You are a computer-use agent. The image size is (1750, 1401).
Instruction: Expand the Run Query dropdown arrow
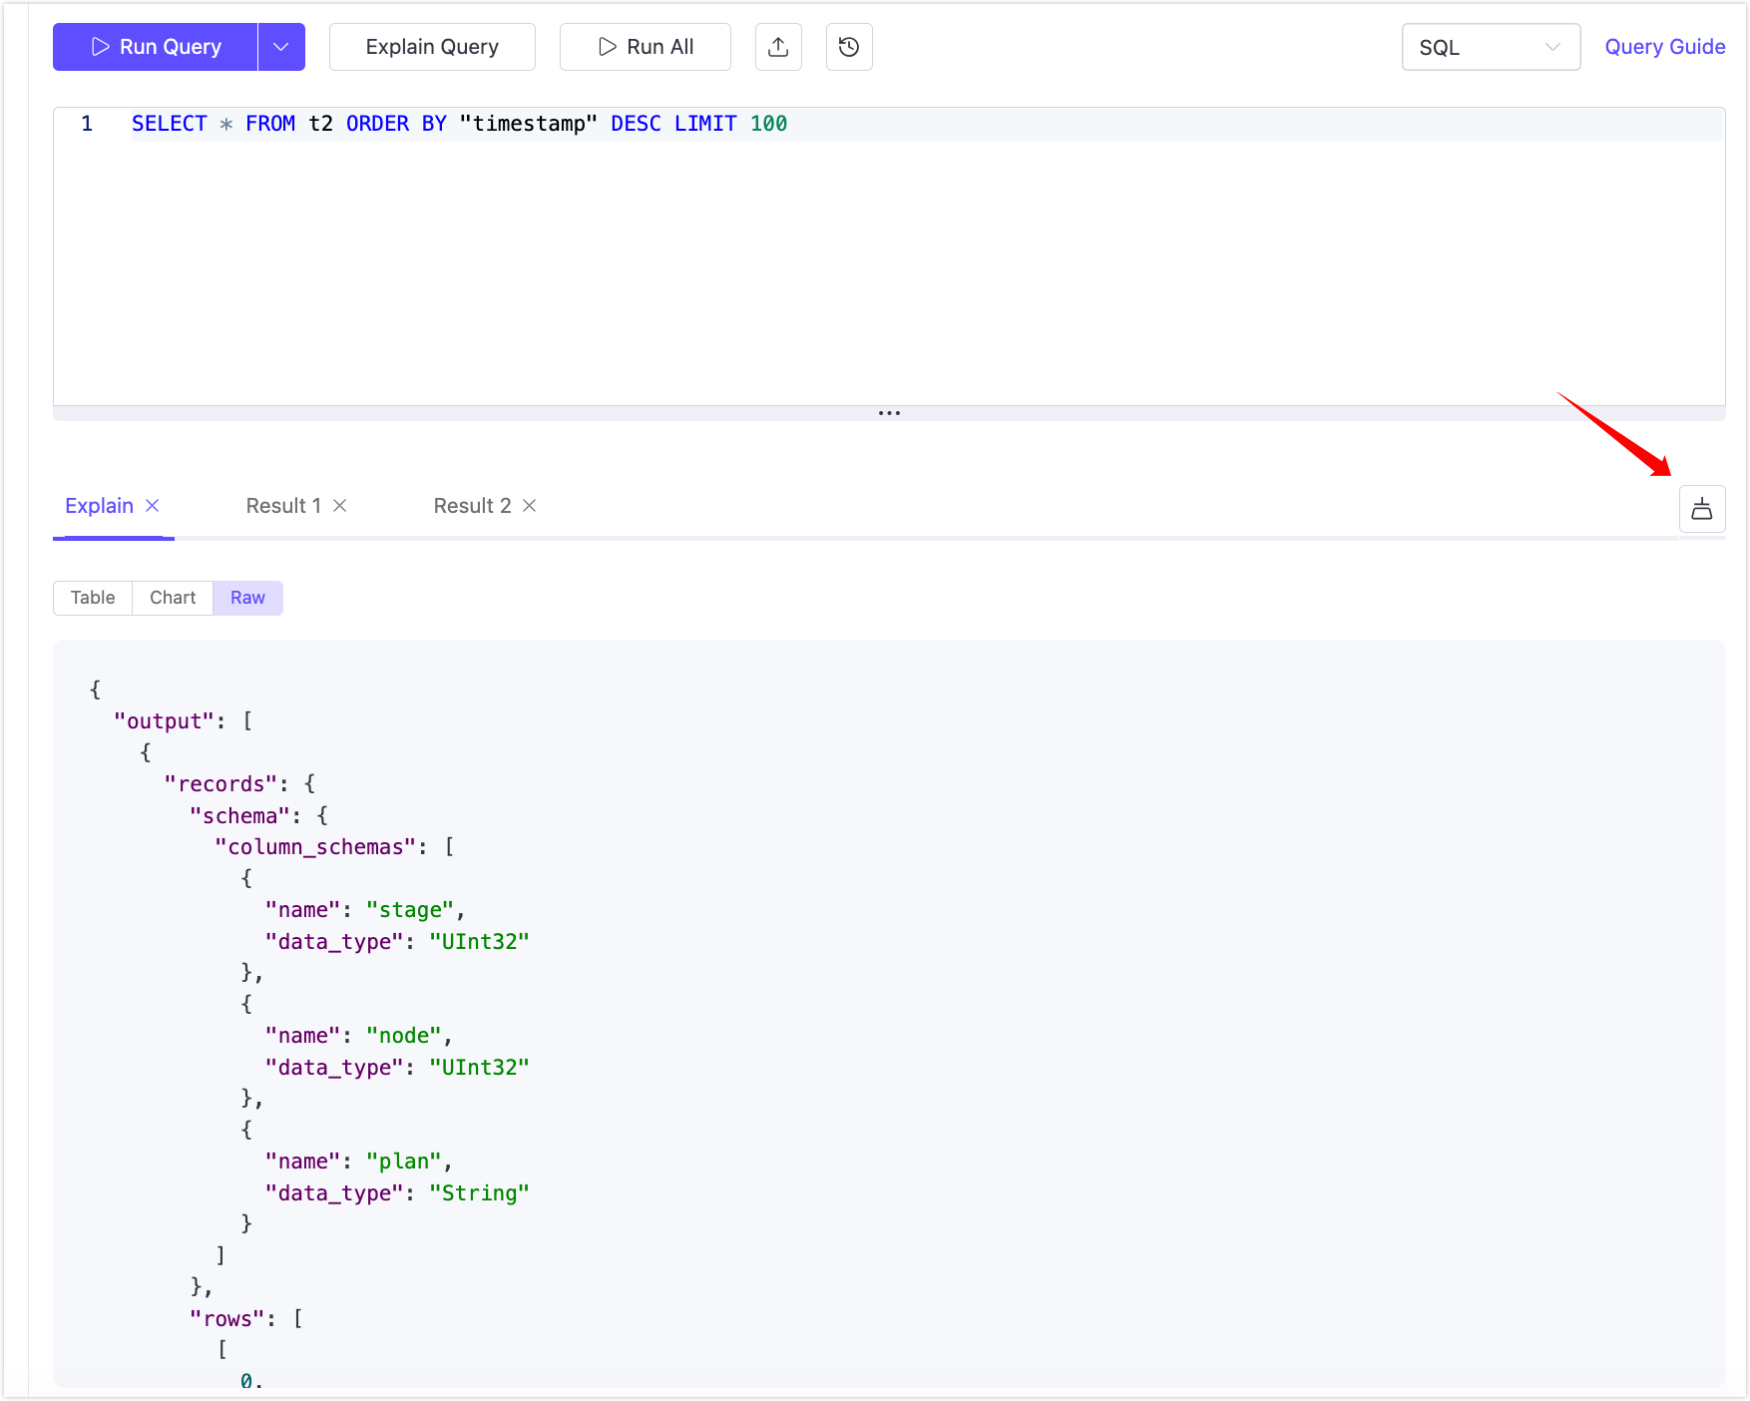click(x=280, y=46)
